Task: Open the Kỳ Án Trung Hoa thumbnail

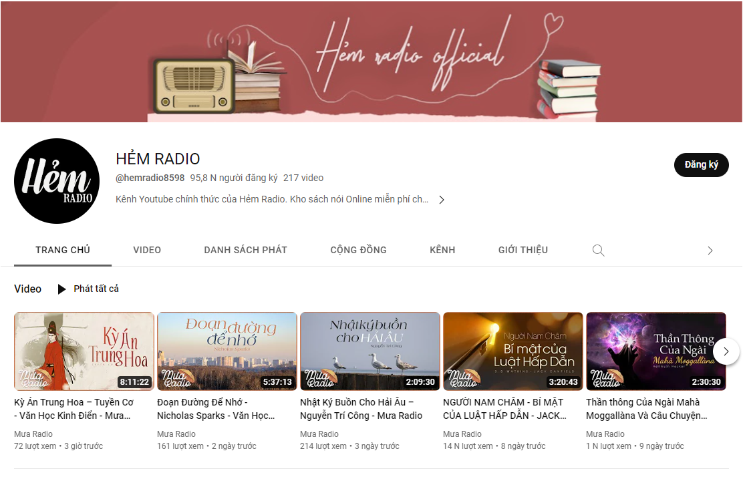Action: pyautogui.click(x=84, y=351)
